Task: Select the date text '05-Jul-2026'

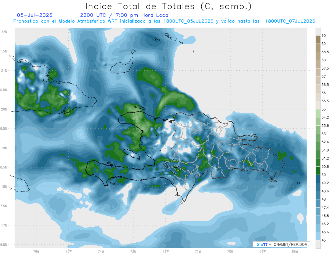Action: (34, 15)
